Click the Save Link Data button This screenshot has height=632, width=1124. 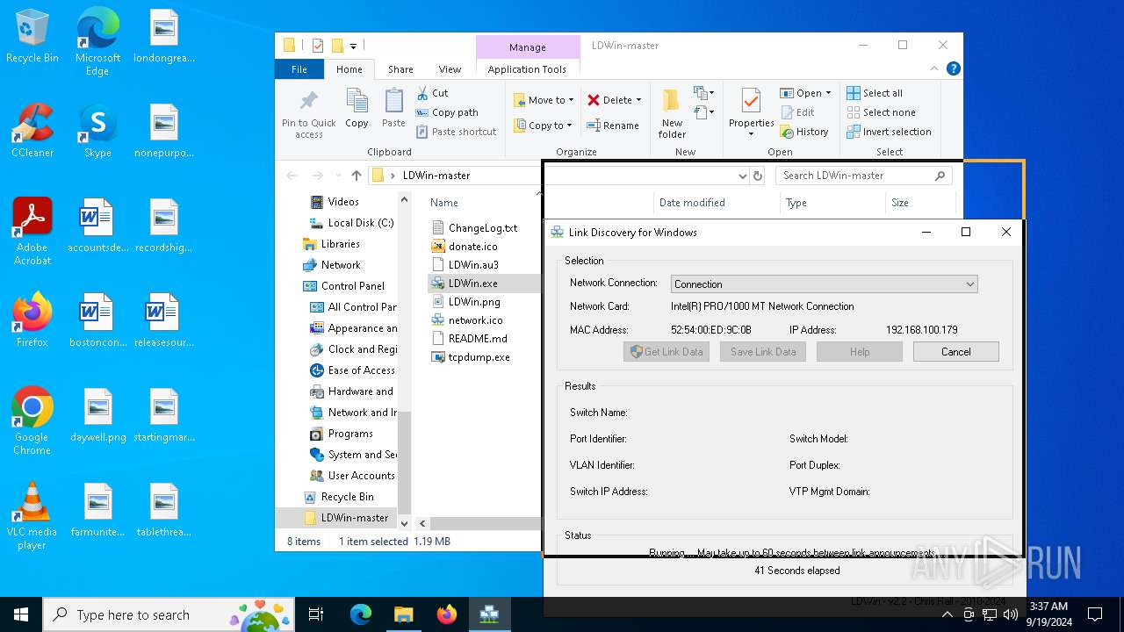(763, 352)
